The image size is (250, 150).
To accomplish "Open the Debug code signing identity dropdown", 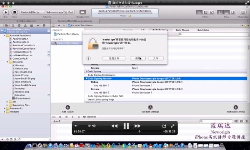I will tap(157, 82).
